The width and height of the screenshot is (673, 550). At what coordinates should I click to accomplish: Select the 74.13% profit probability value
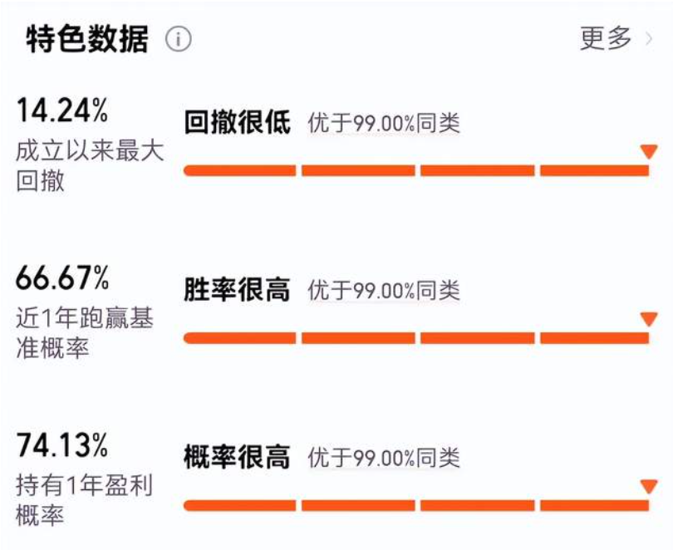click(x=62, y=445)
